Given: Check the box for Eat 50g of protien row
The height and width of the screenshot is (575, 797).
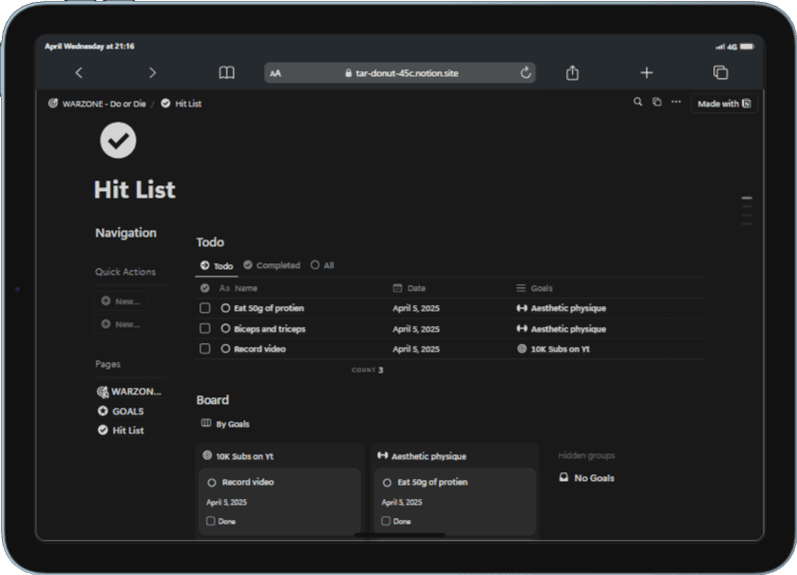Looking at the screenshot, I should pyautogui.click(x=205, y=308).
